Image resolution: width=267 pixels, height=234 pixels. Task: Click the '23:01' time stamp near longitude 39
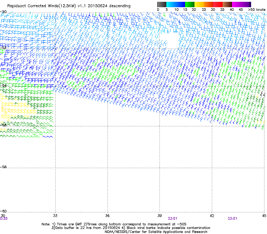pyautogui.click(x=172, y=219)
